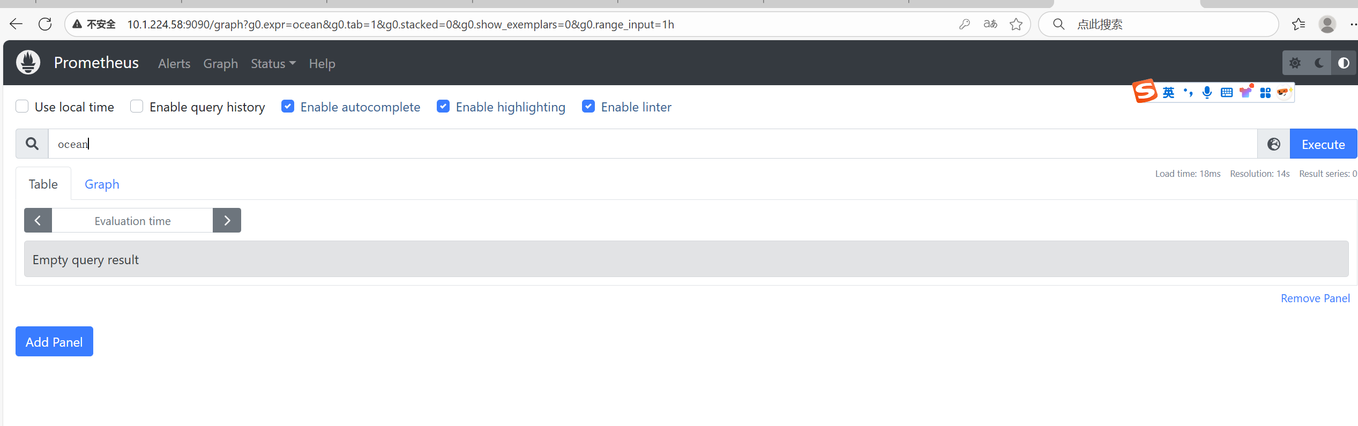Uncheck Enable autocomplete

288,107
